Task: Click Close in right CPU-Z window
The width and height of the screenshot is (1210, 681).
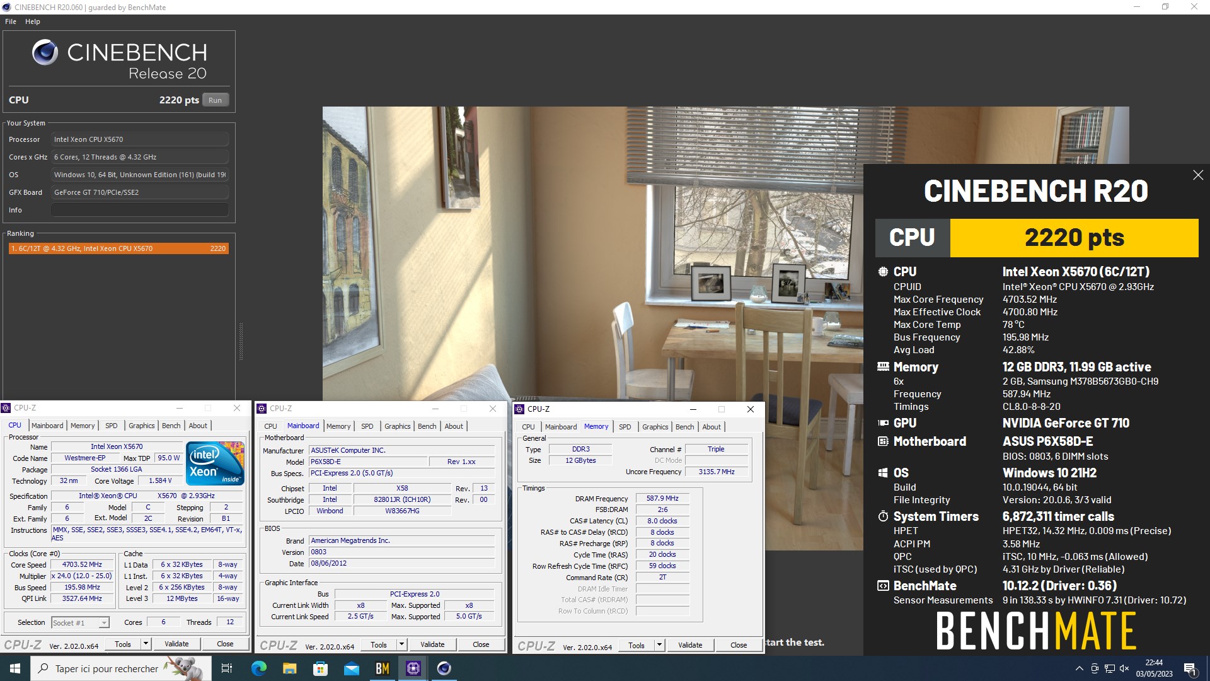Action: click(x=739, y=645)
